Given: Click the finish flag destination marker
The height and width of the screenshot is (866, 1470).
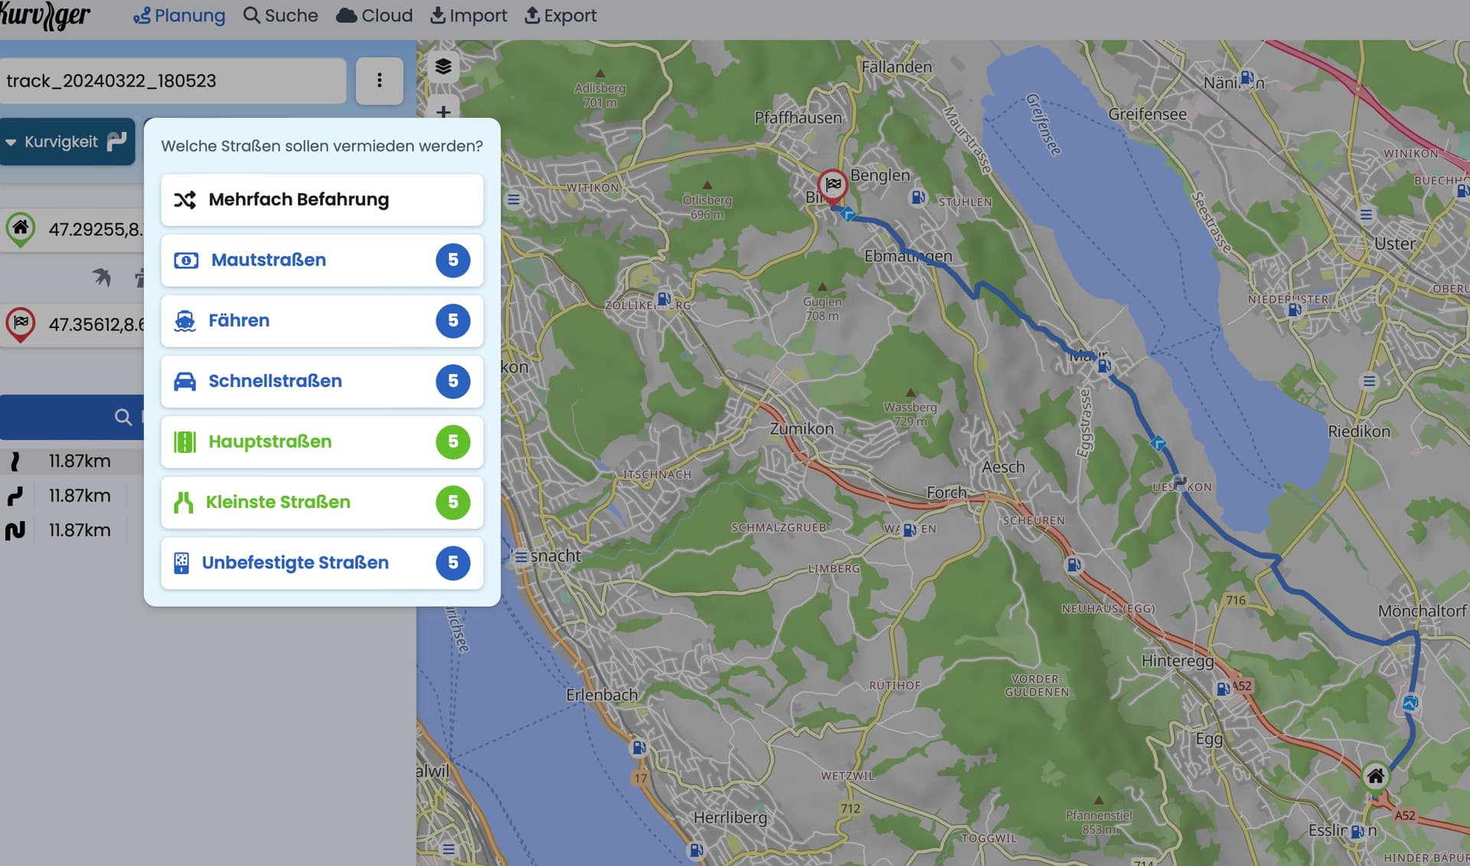Looking at the screenshot, I should 832,186.
